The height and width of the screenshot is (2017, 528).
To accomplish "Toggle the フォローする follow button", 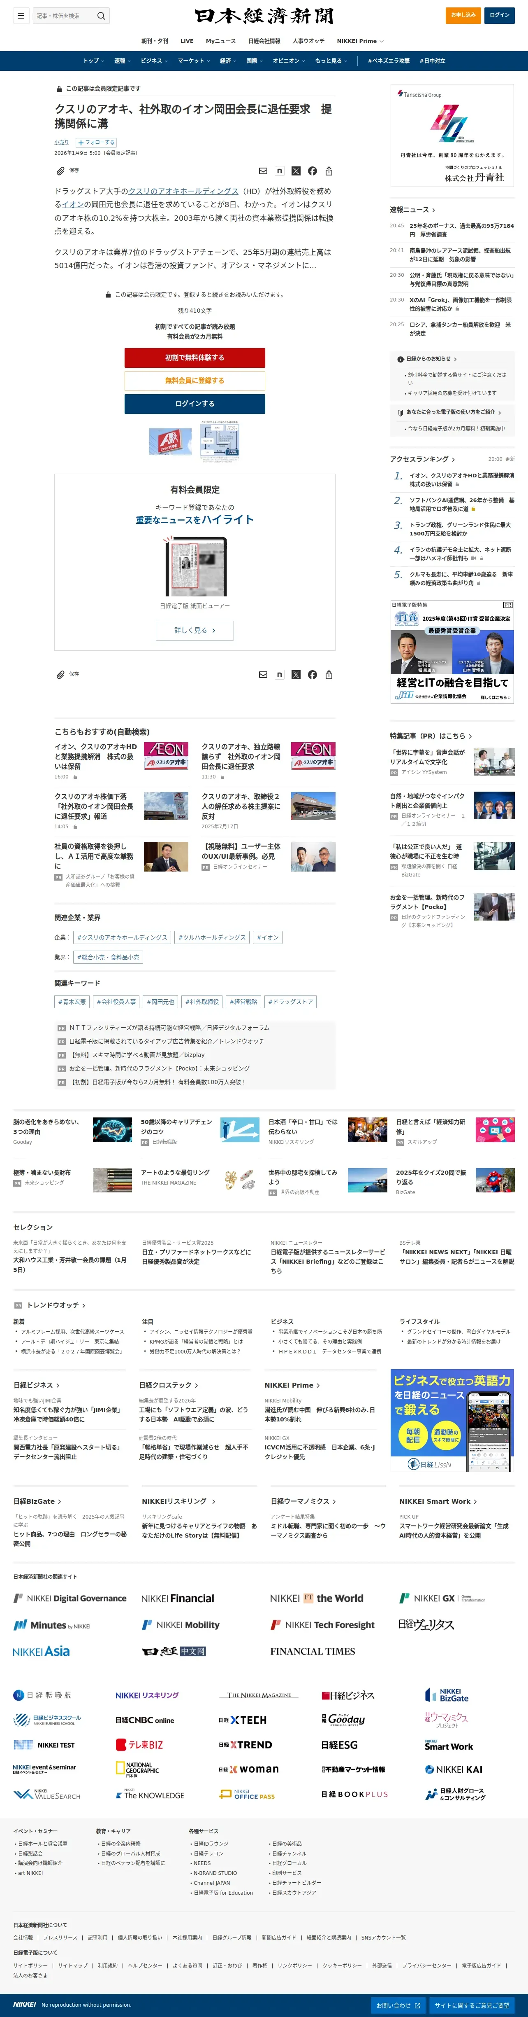I will point(95,143).
